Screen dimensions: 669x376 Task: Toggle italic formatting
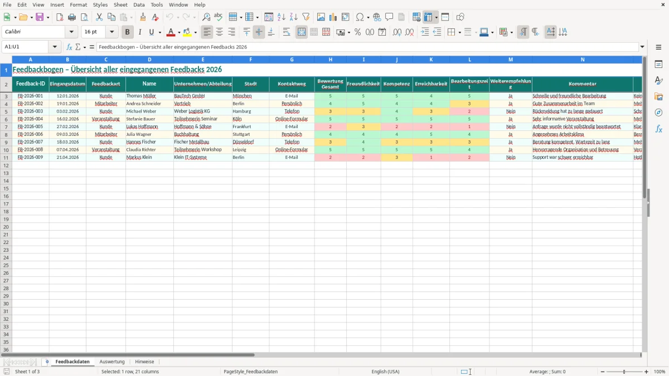tap(140, 32)
